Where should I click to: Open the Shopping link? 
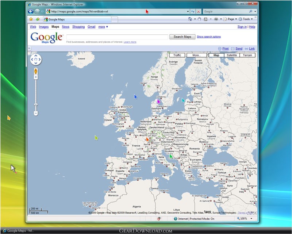[x=78, y=27]
